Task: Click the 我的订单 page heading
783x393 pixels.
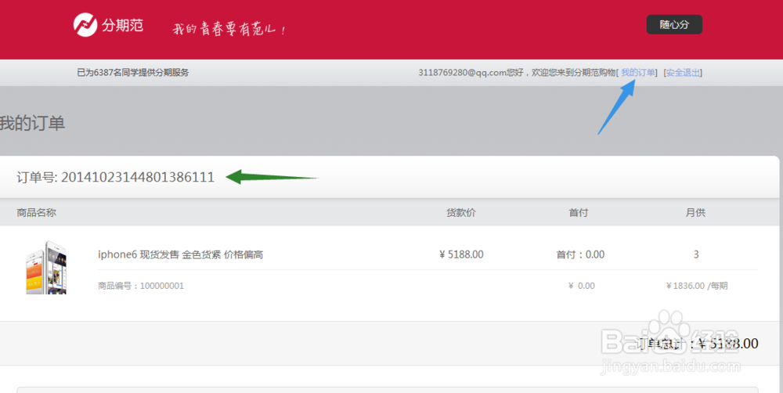Action: coord(32,124)
